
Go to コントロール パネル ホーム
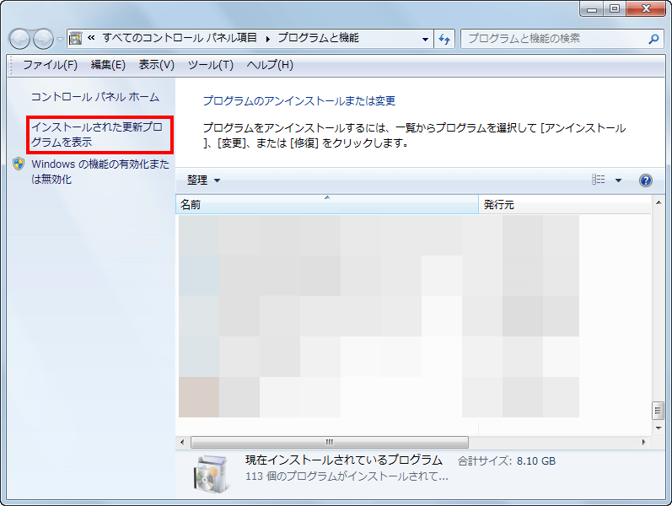click(x=95, y=97)
